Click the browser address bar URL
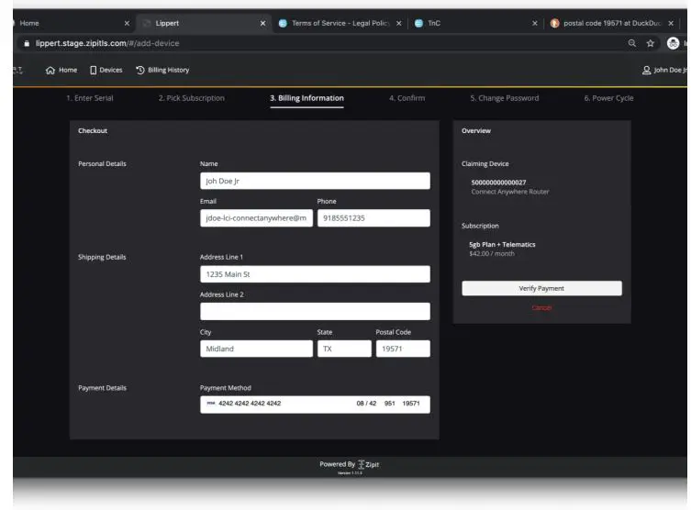 pos(107,43)
